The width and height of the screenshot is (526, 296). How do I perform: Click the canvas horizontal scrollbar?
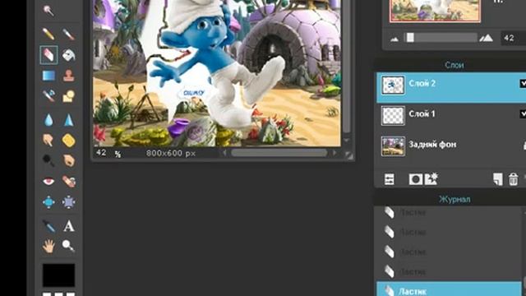pyautogui.click(x=279, y=153)
